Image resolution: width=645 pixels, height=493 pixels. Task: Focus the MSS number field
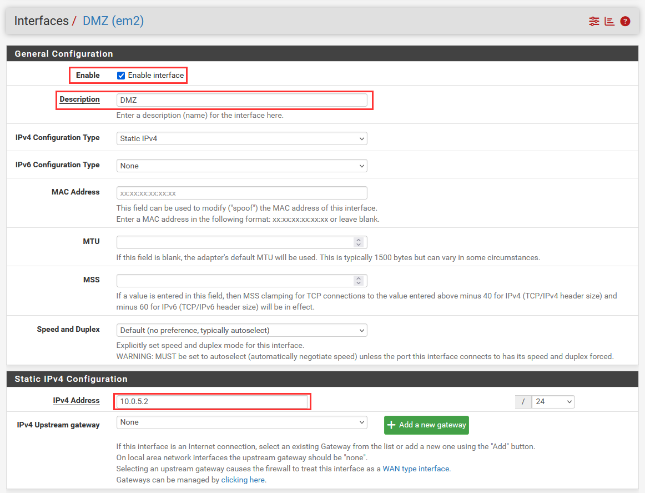point(233,281)
